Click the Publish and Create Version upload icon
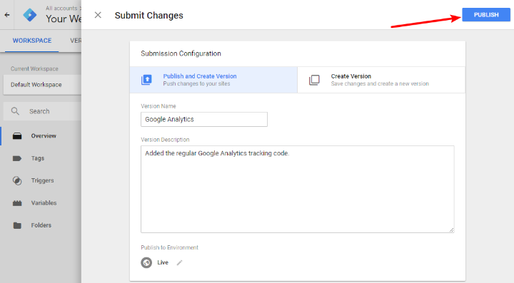Viewport: 514px width, 283px height. pyautogui.click(x=146, y=80)
